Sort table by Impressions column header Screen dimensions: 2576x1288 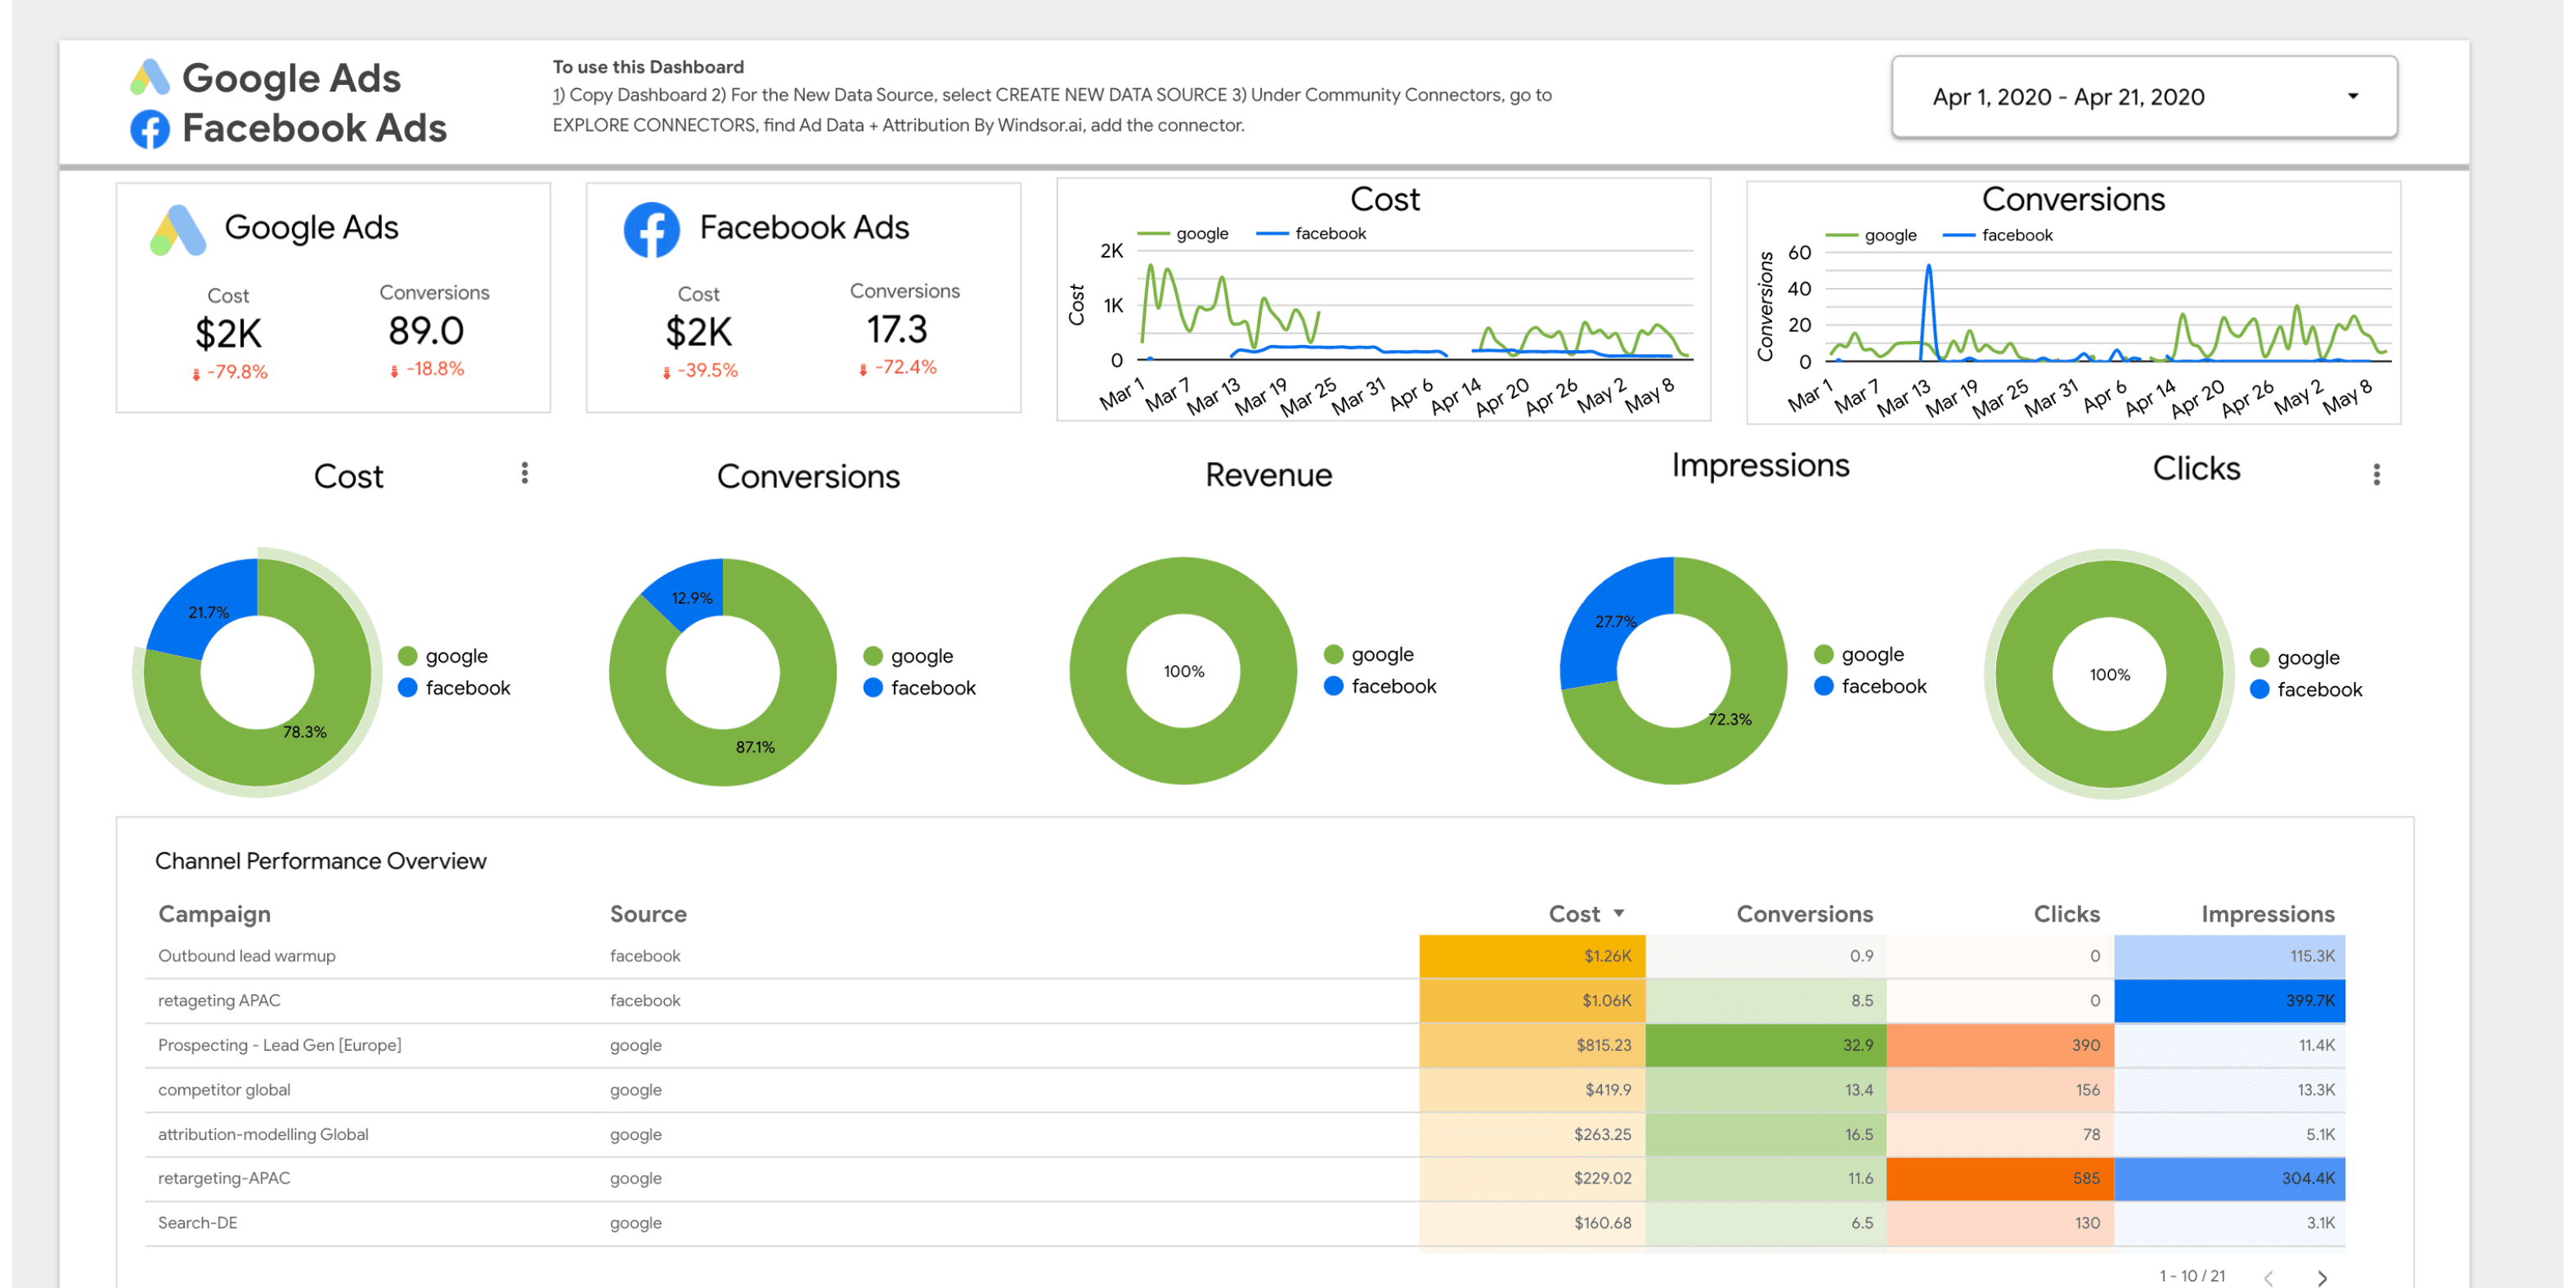point(2267,914)
